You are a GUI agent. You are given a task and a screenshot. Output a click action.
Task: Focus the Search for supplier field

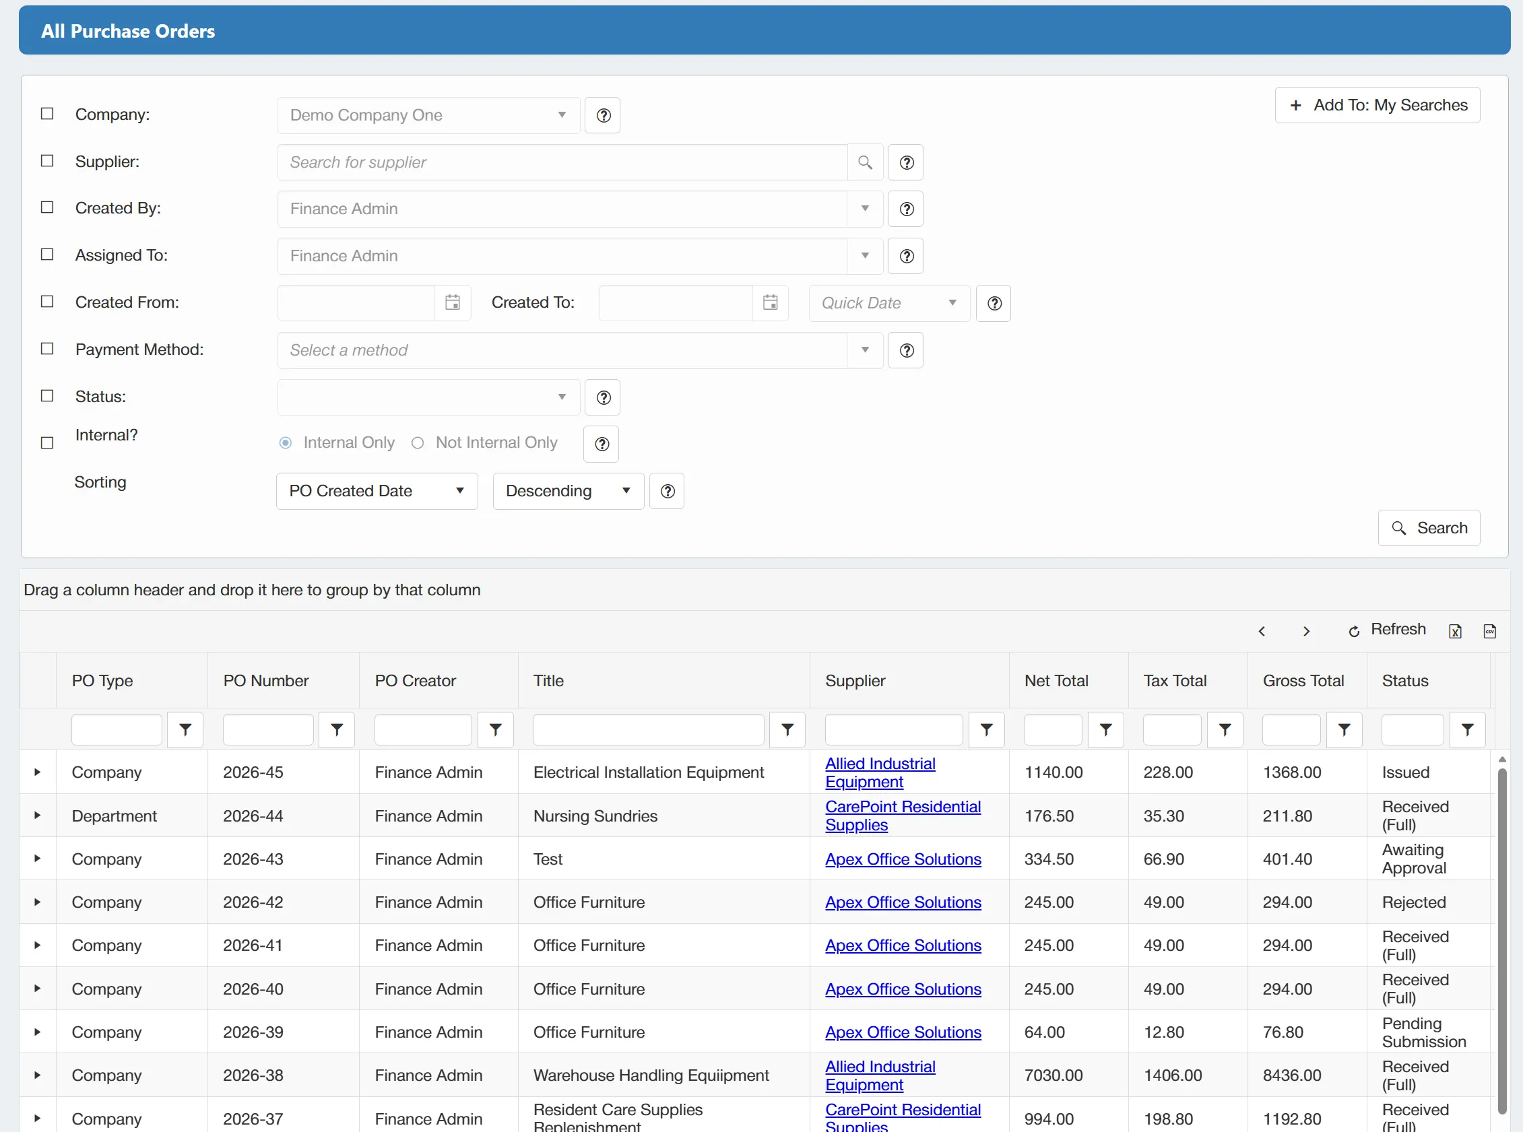point(562,162)
